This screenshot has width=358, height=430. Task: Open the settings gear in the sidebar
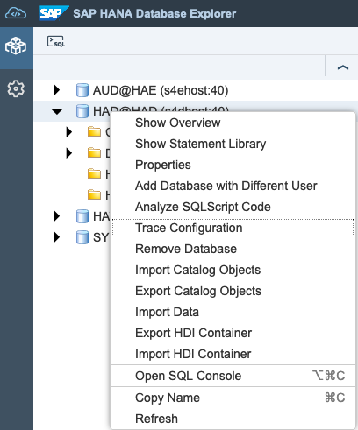point(16,88)
